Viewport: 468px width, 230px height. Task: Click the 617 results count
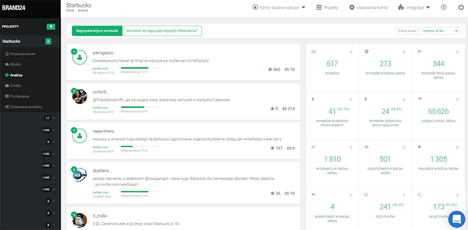(332, 64)
